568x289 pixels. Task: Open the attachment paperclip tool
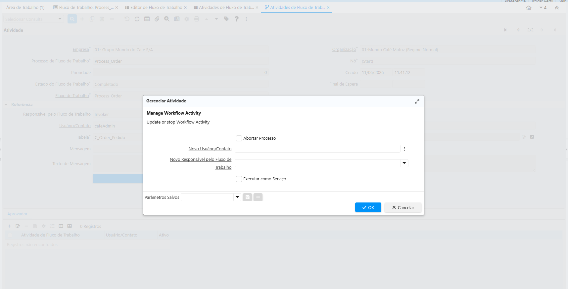coord(157,19)
